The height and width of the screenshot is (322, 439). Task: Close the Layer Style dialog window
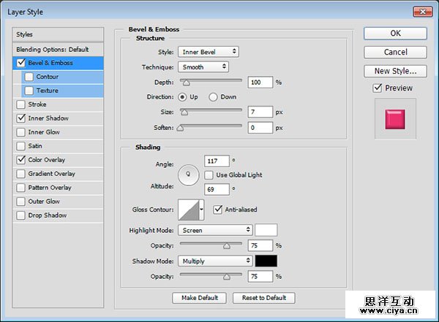click(423, 11)
